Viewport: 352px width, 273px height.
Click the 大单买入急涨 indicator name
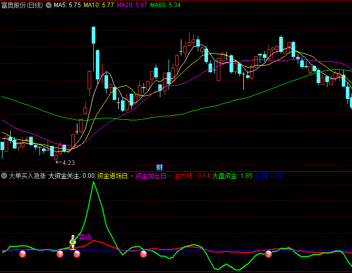click(27, 176)
